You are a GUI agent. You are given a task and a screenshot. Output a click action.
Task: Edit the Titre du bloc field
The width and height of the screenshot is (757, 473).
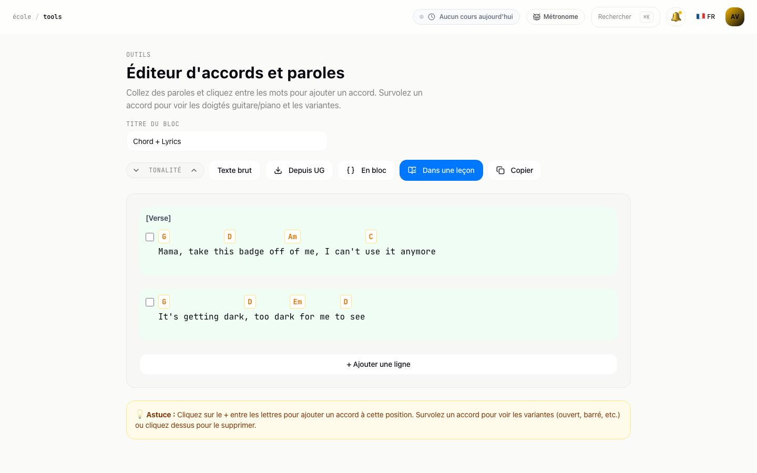point(227,141)
